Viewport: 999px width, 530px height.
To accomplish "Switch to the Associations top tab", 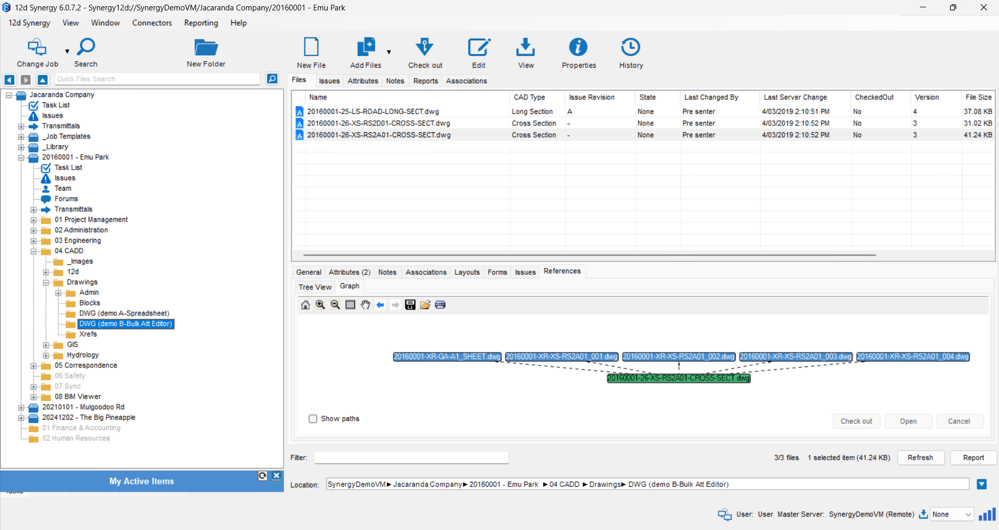I will [x=466, y=81].
